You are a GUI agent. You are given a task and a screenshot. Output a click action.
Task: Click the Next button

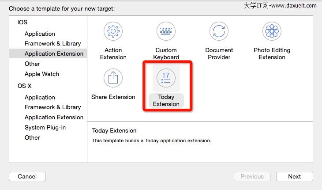click(294, 176)
